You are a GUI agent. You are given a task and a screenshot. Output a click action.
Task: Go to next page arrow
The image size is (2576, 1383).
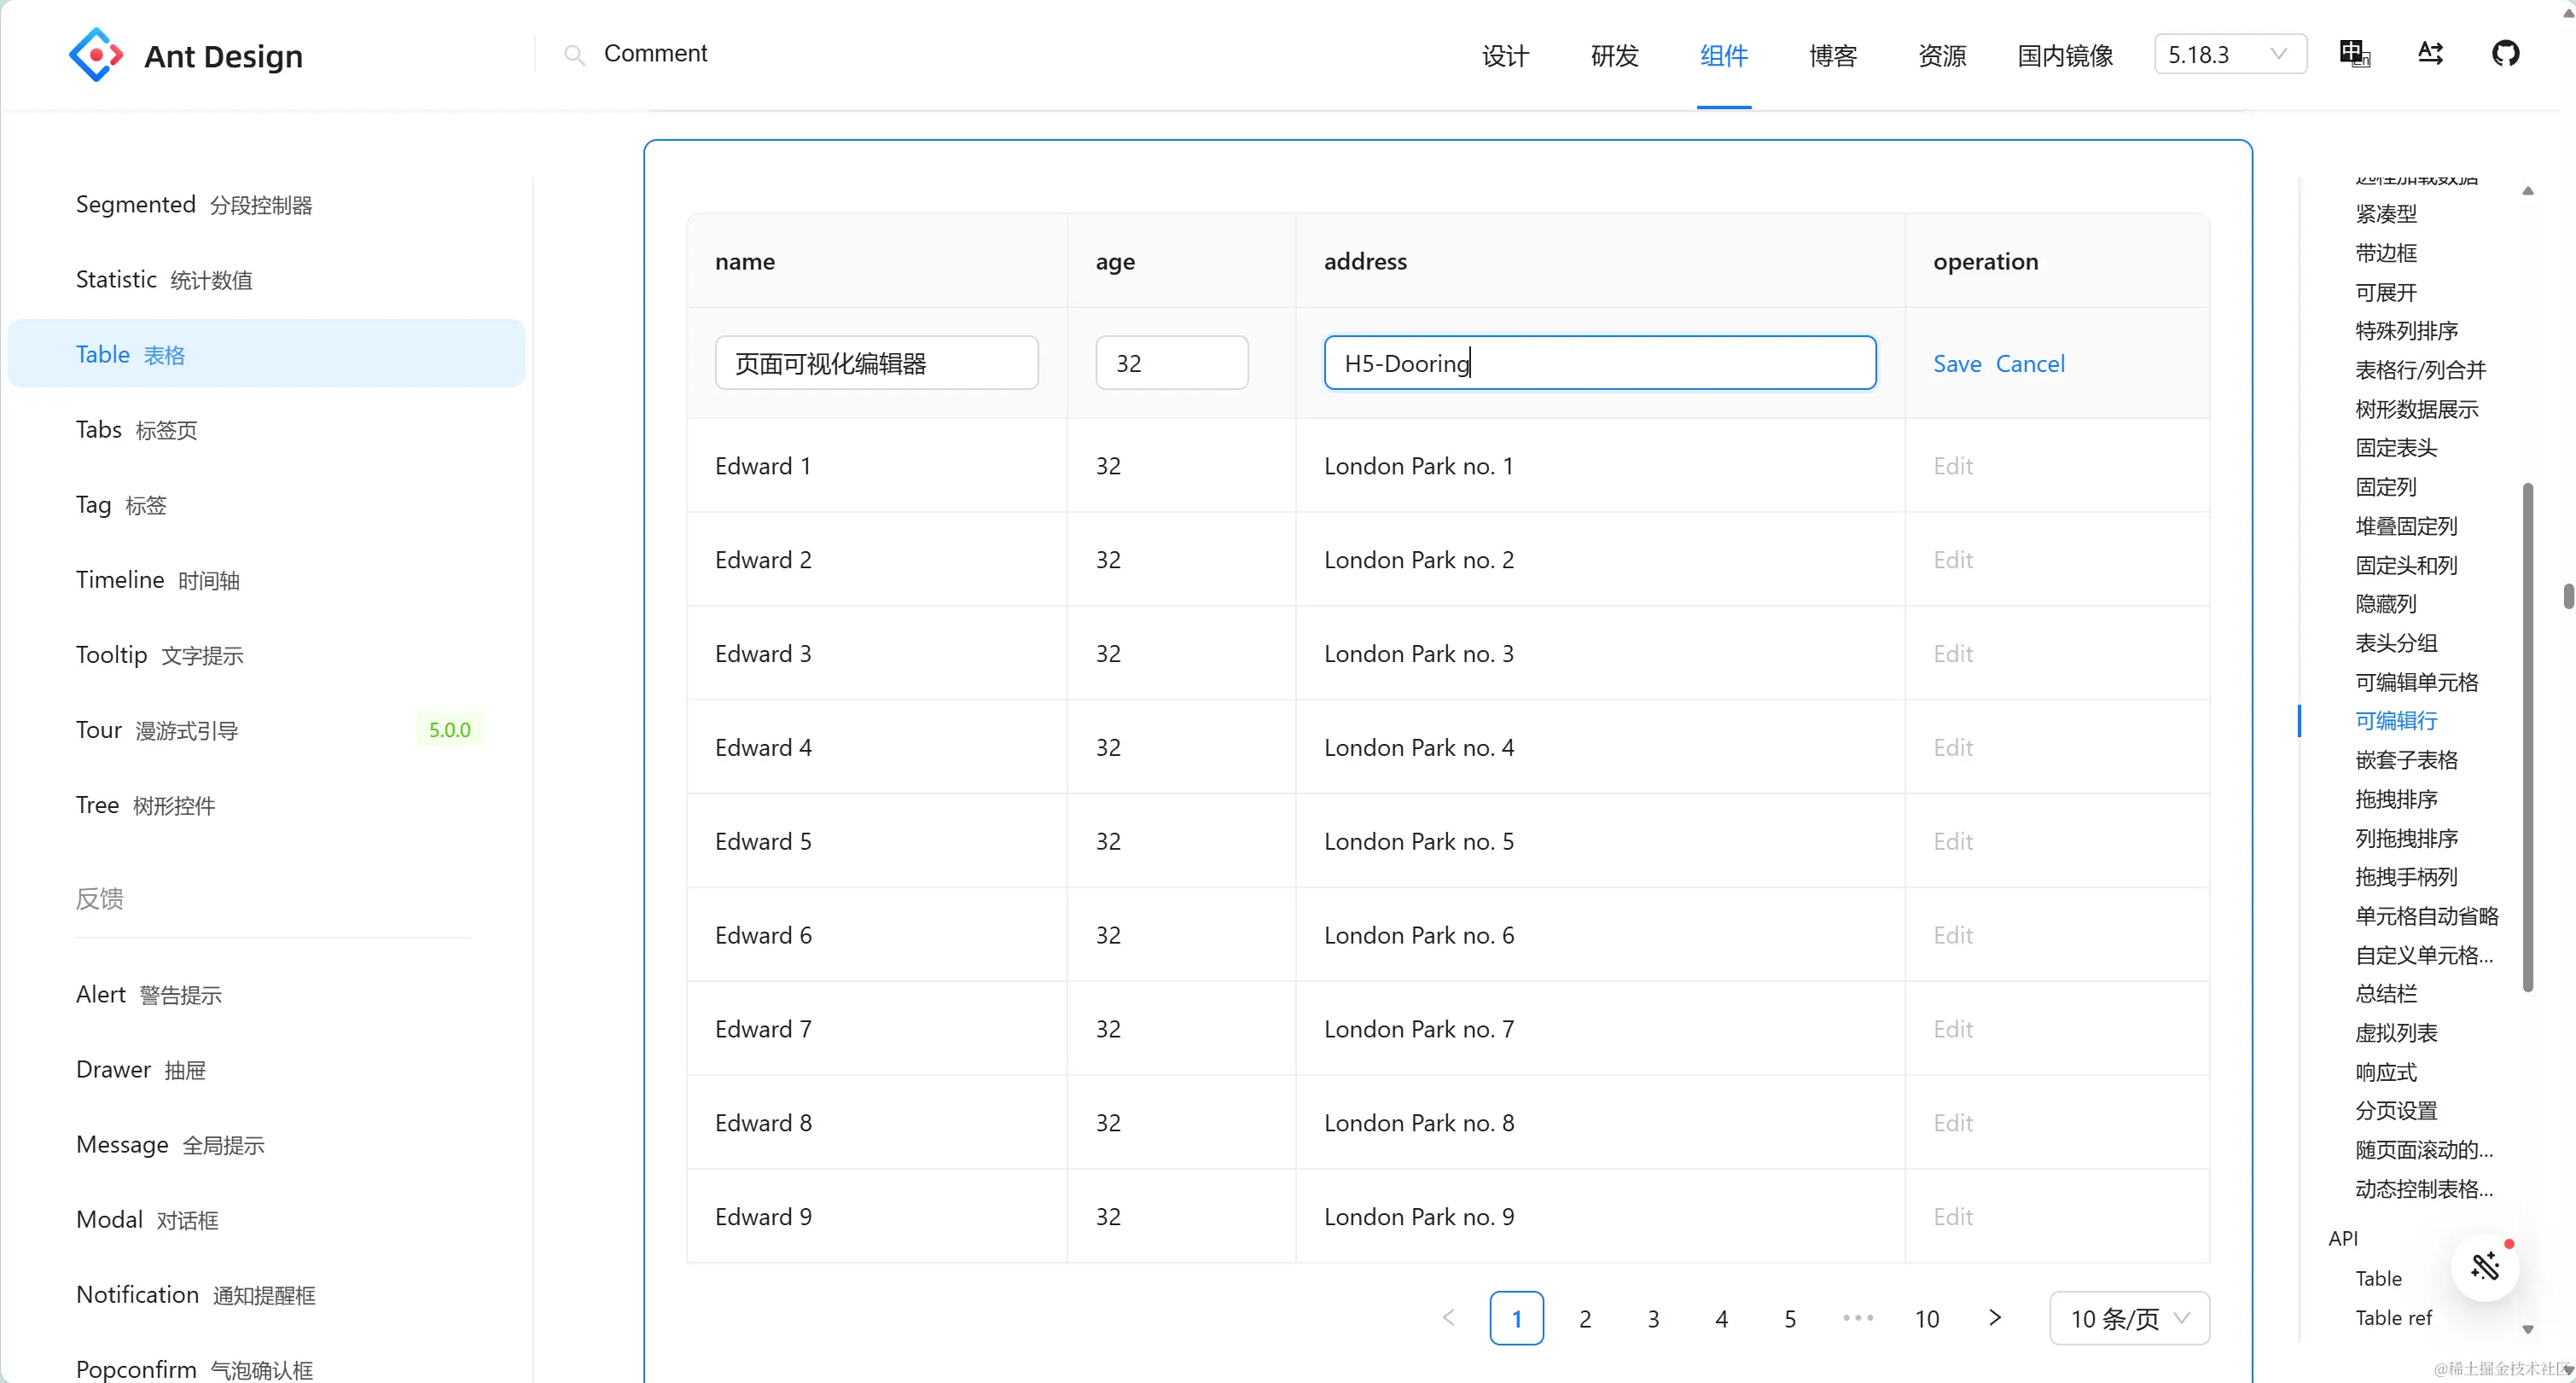(1995, 1318)
